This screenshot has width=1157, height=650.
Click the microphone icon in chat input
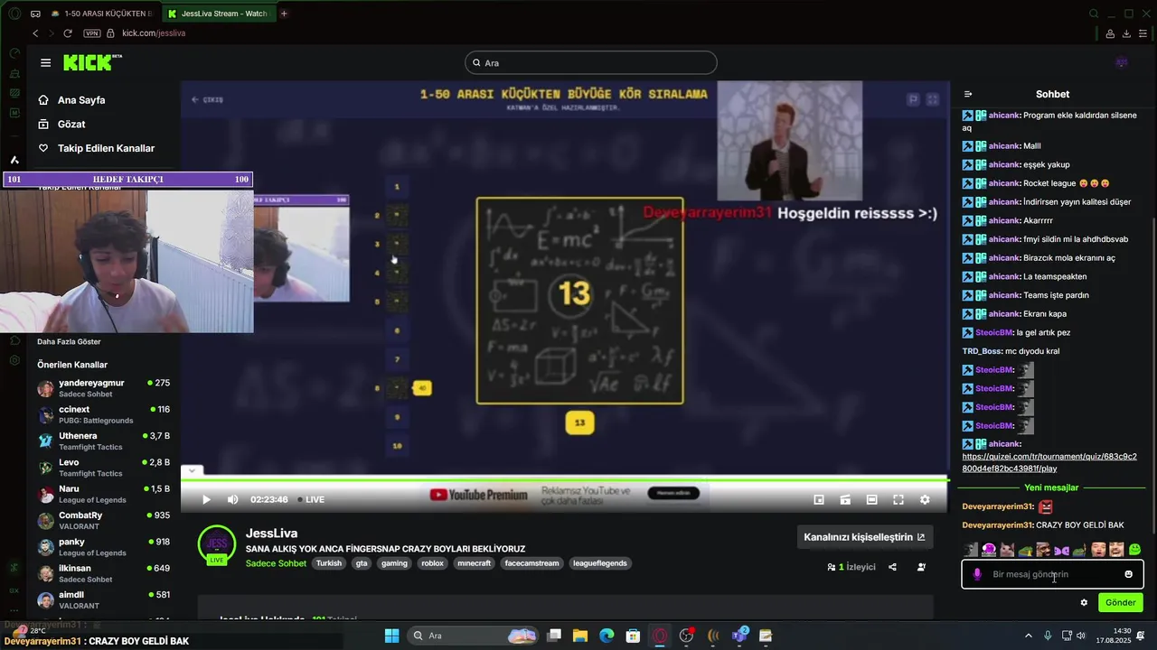(976, 574)
